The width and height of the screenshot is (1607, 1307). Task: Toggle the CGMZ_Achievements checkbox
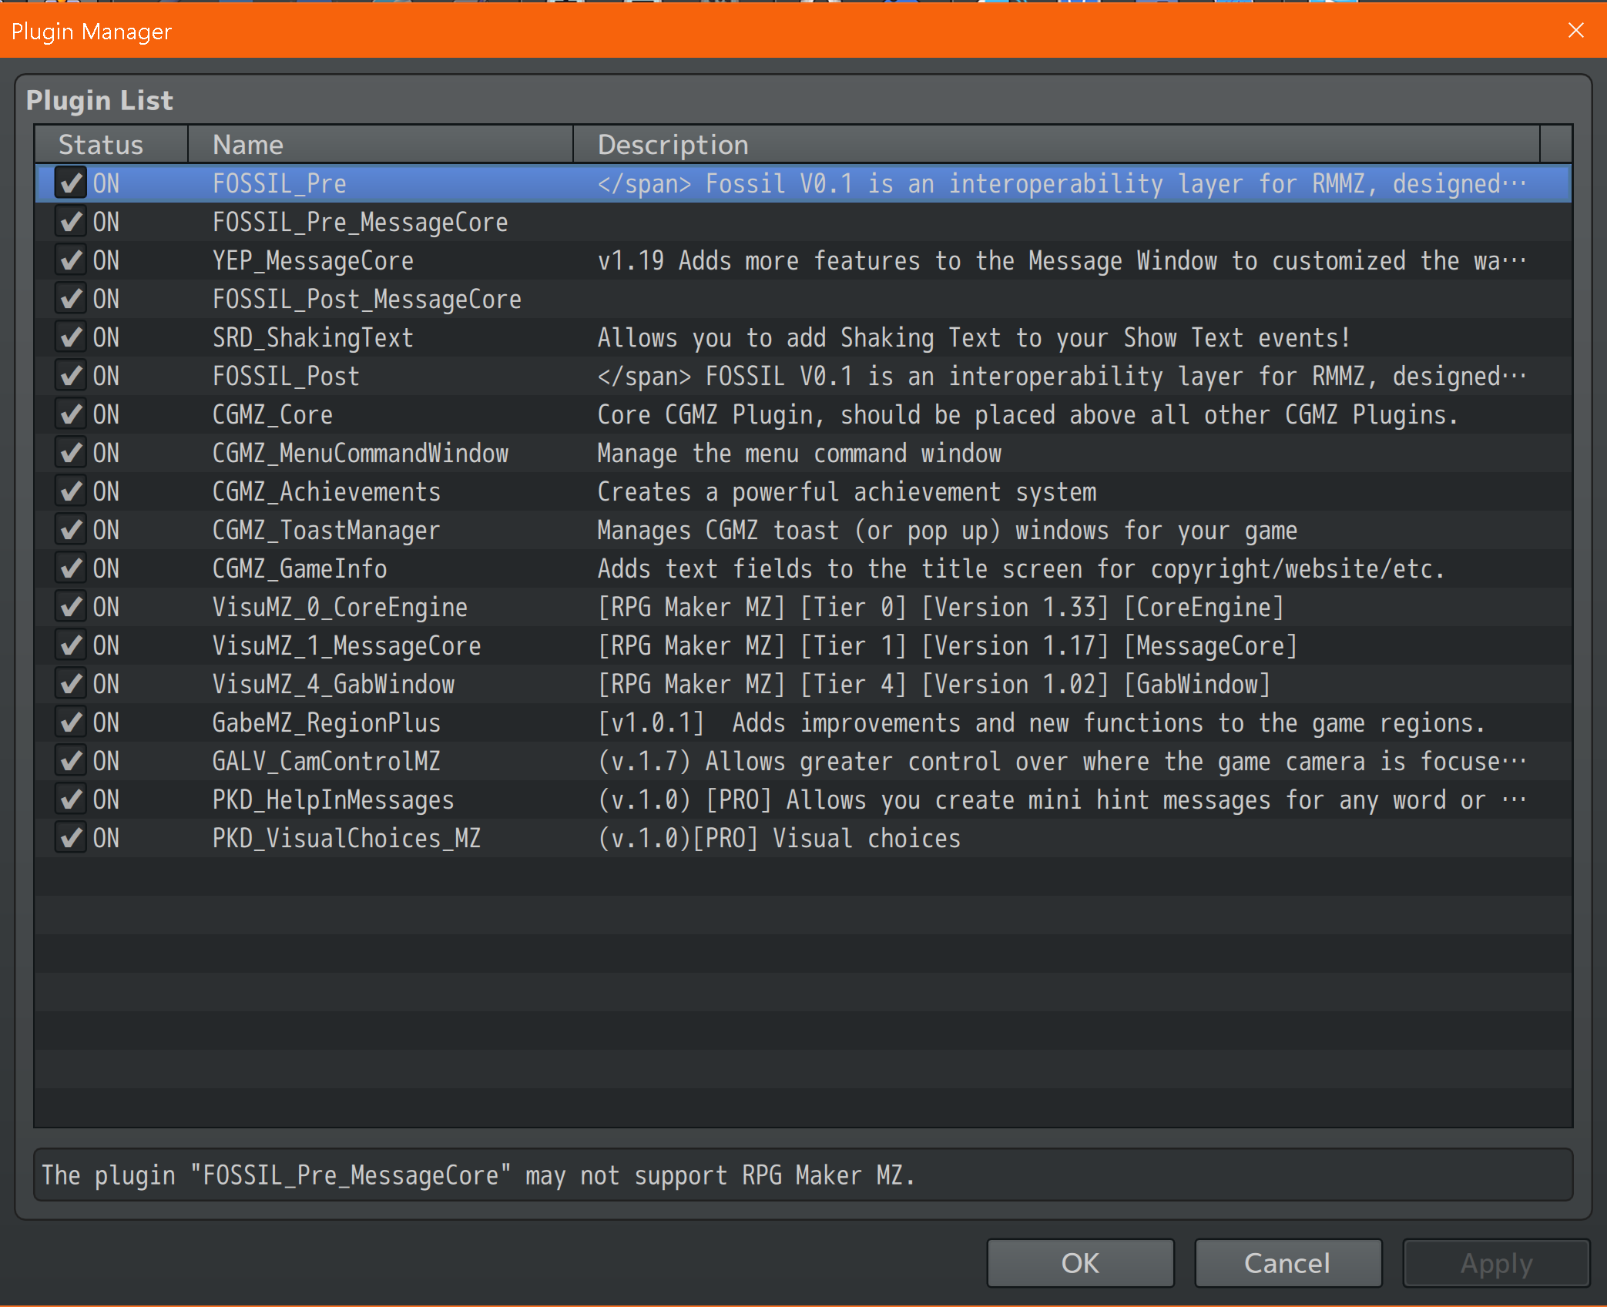[x=71, y=491]
